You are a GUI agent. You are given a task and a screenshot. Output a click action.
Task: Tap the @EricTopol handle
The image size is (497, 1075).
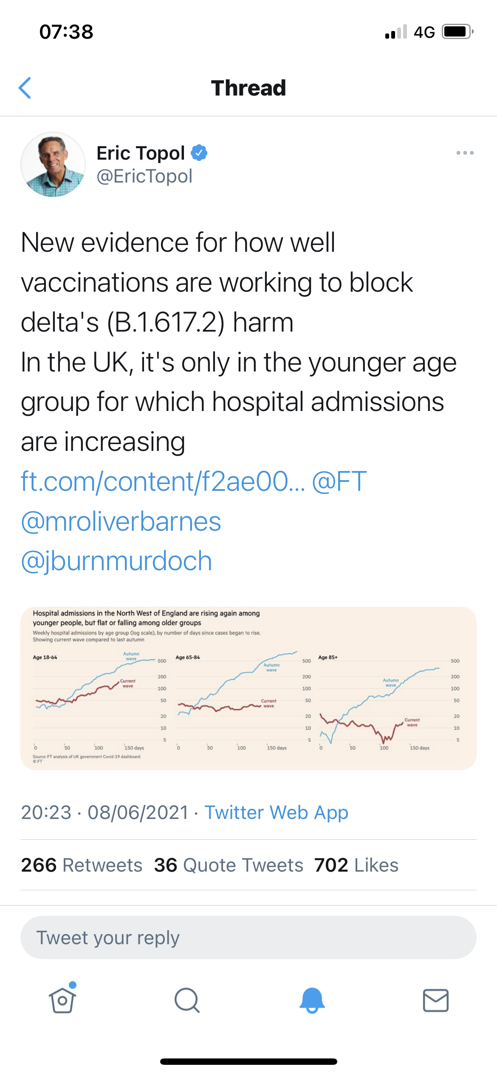(144, 176)
